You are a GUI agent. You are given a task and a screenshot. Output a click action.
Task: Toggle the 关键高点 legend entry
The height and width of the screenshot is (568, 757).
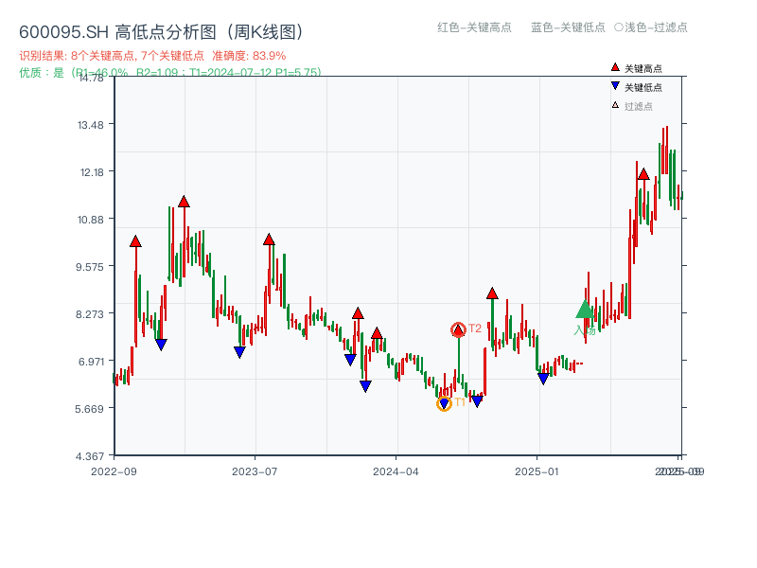[642, 68]
